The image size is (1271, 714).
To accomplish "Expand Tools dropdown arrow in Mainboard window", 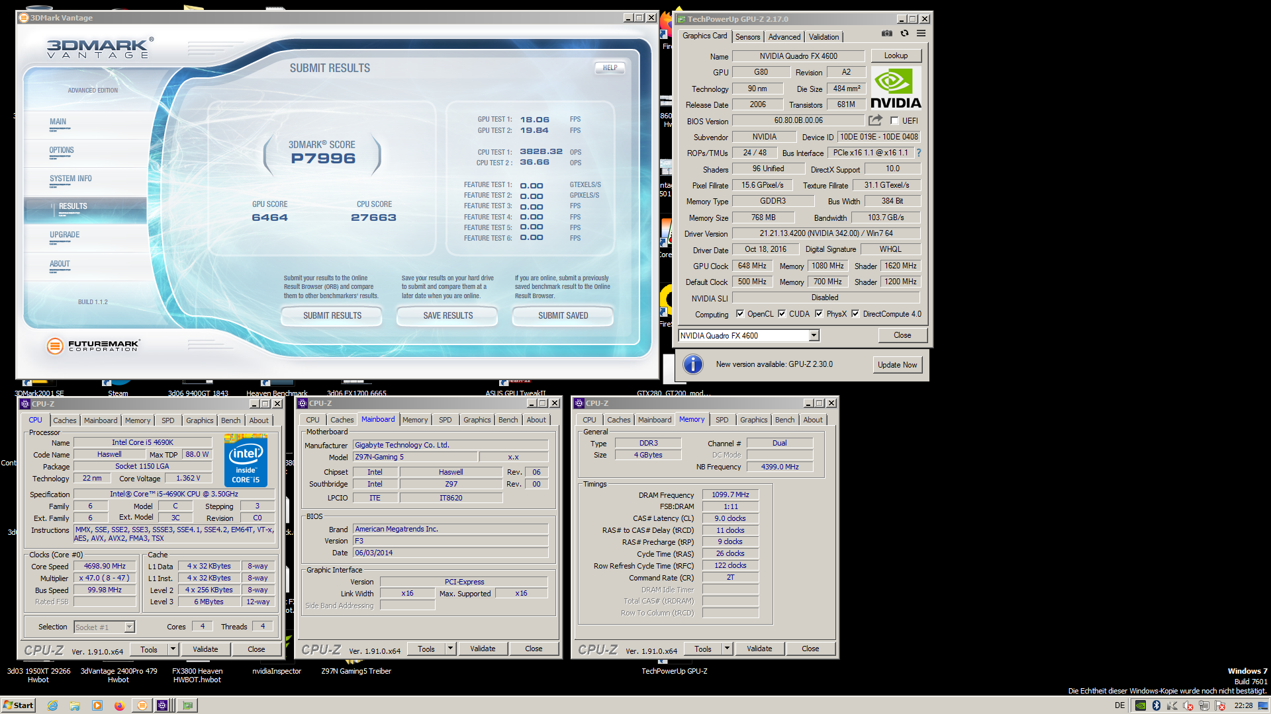I will pos(450,649).
